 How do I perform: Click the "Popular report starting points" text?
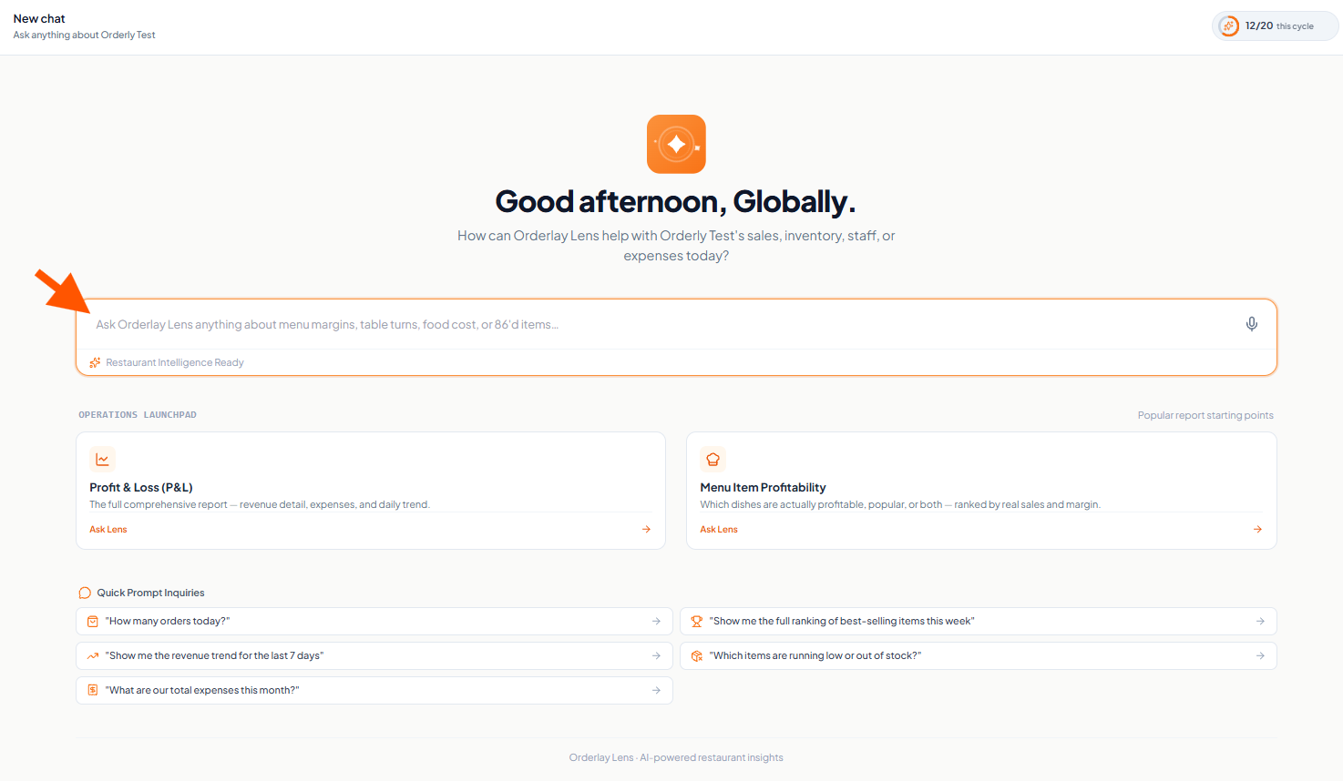[x=1205, y=416]
